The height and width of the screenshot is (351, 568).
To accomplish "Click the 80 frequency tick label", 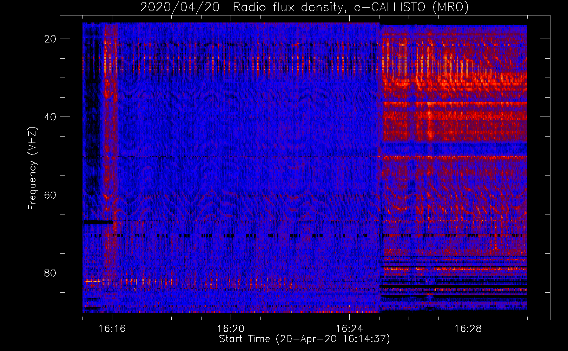I will point(50,273).
